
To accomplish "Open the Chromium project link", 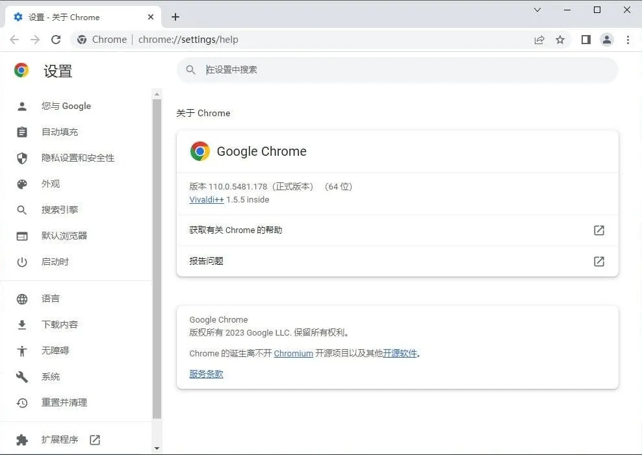I will tap(294, 353).
